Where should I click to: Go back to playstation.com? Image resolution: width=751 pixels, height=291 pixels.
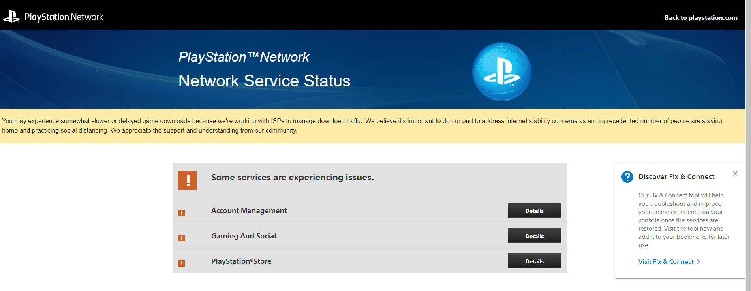[700, 17]
